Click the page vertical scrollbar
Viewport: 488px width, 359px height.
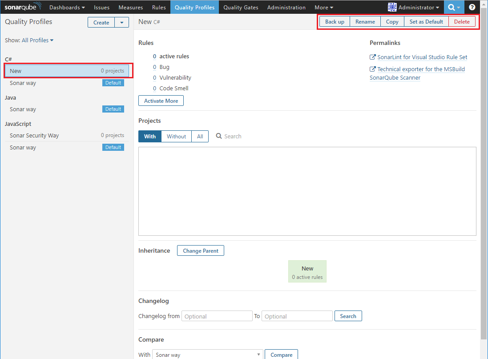point(484,174)
